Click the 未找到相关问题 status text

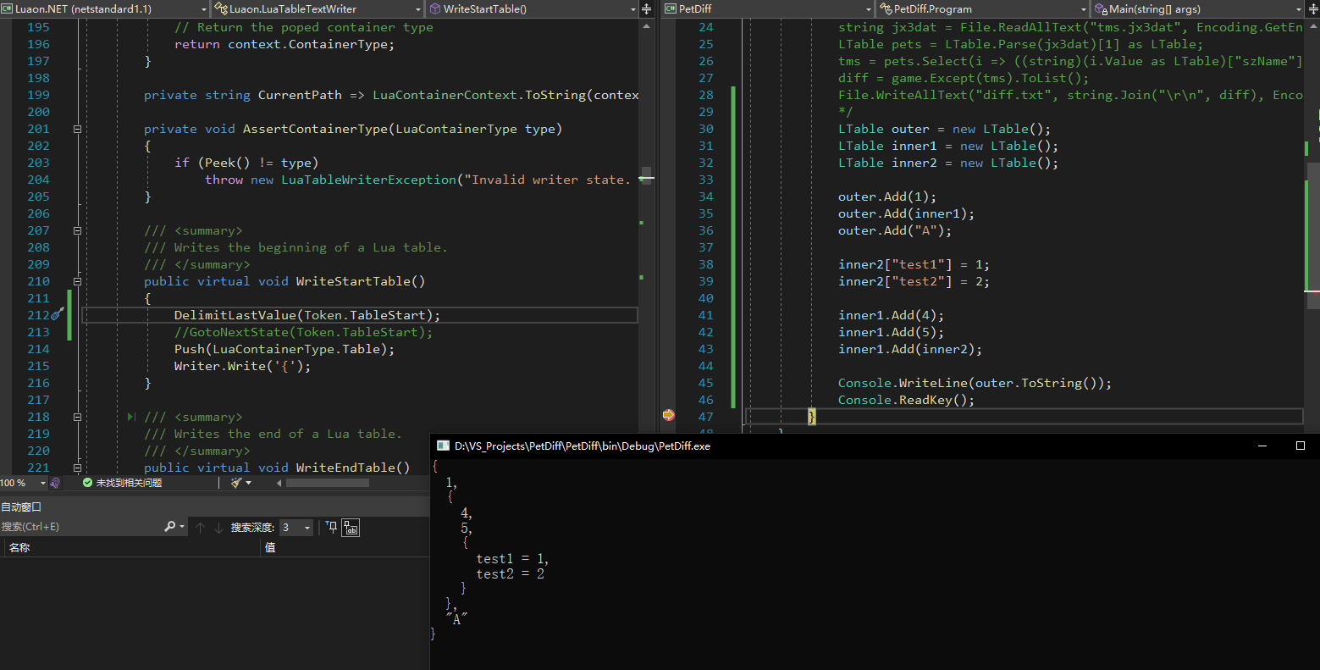click(x=129, y=483)
